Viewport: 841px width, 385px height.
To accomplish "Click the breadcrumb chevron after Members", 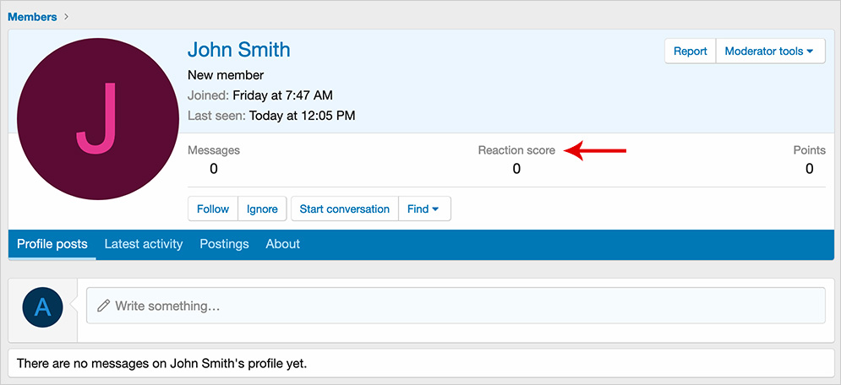I will click(x=67, y=17).
